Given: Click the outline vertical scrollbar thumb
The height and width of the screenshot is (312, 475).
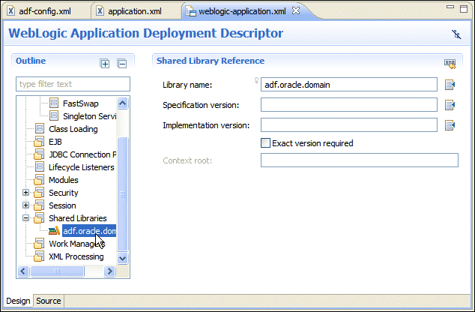Looking at the screenshot, I should coord(122,194).
